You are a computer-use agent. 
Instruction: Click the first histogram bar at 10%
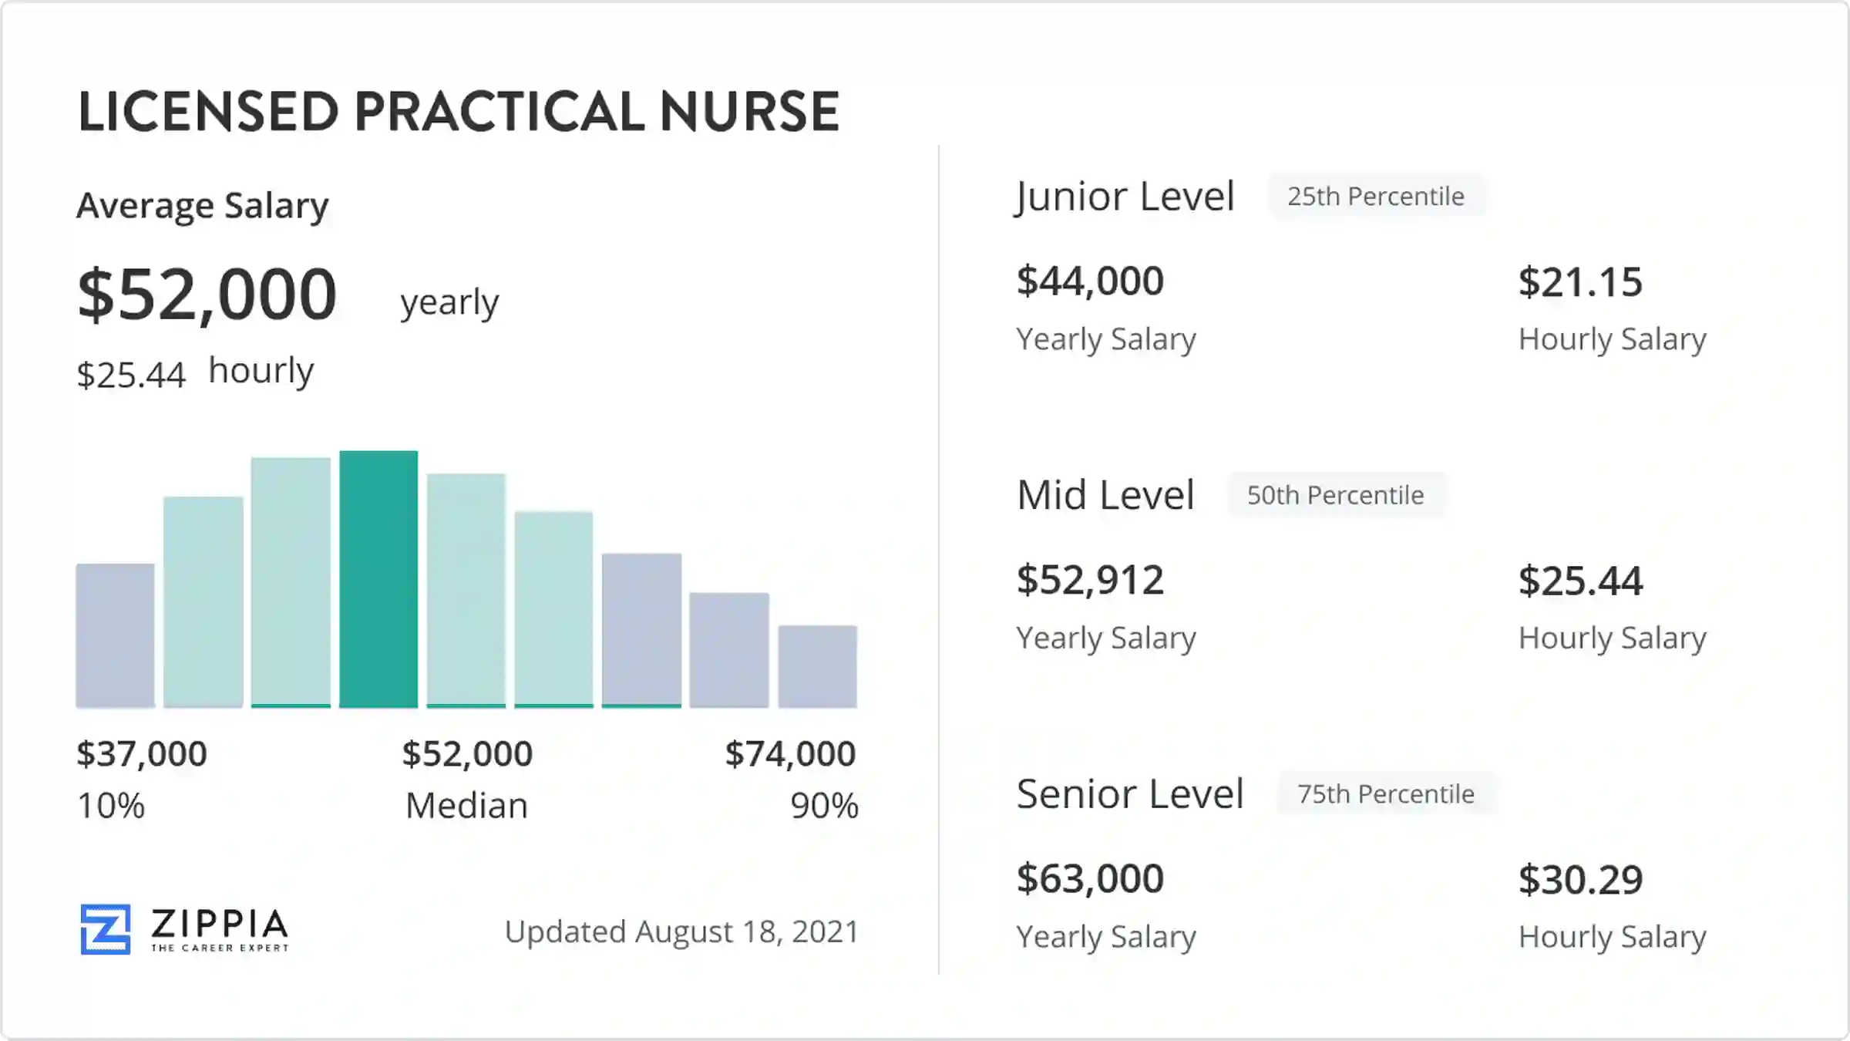pyautogui.click(x=115, y=635)
